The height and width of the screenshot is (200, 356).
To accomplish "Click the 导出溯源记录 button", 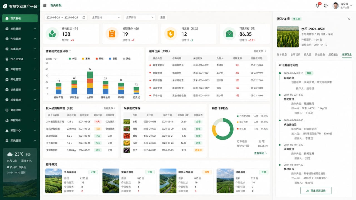I will tap(316, 191).
